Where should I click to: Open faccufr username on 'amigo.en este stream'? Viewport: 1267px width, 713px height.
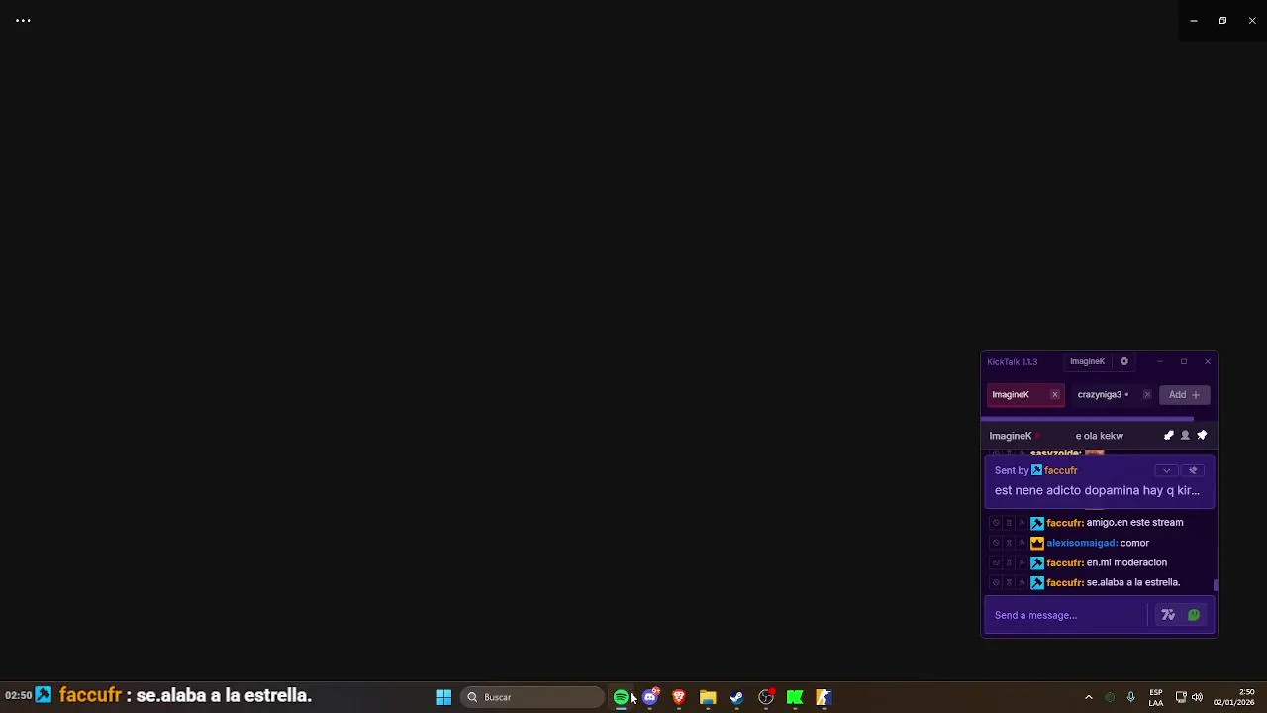point(1065,523)
